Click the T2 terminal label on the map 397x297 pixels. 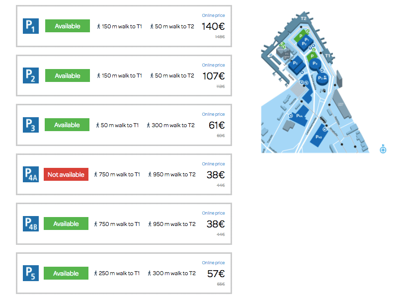[x=304, y=18]
